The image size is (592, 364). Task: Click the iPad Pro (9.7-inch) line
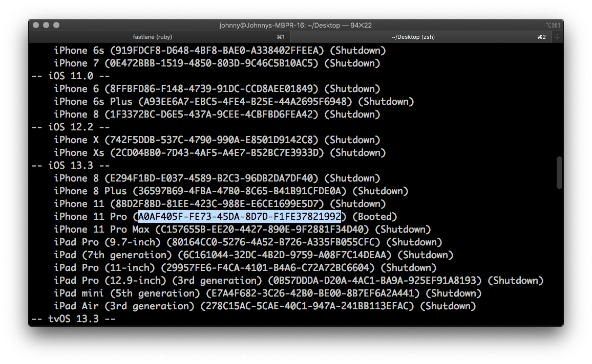pos(248,242)
